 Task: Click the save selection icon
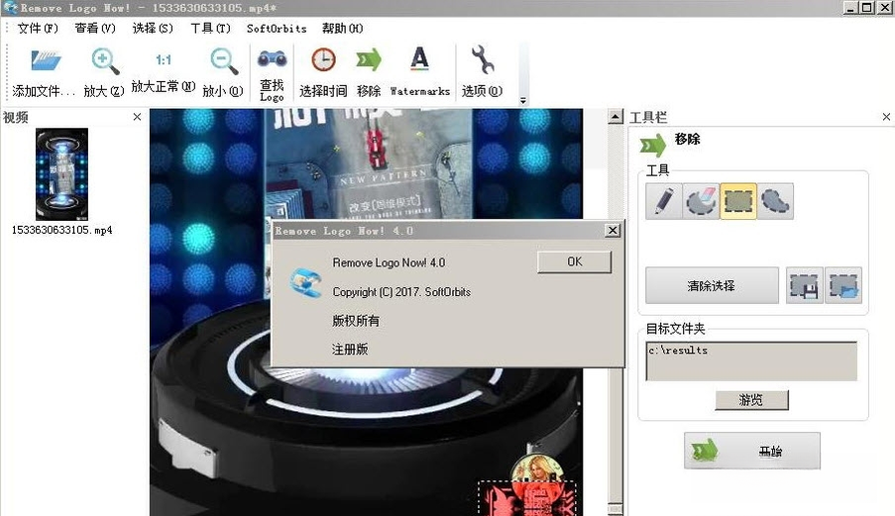pos(804,285)
